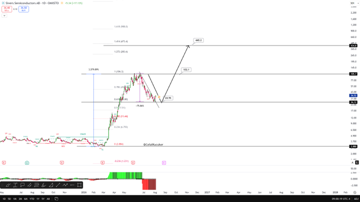The image size is (360, 202).
Task: Click the +5.34 (+17.13%) change value
Action: [74, 3]
